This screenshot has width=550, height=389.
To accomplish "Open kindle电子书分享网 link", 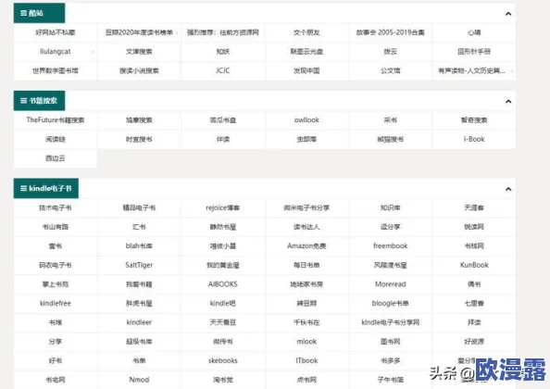I will pyautogui.click(x=391, y=322).
